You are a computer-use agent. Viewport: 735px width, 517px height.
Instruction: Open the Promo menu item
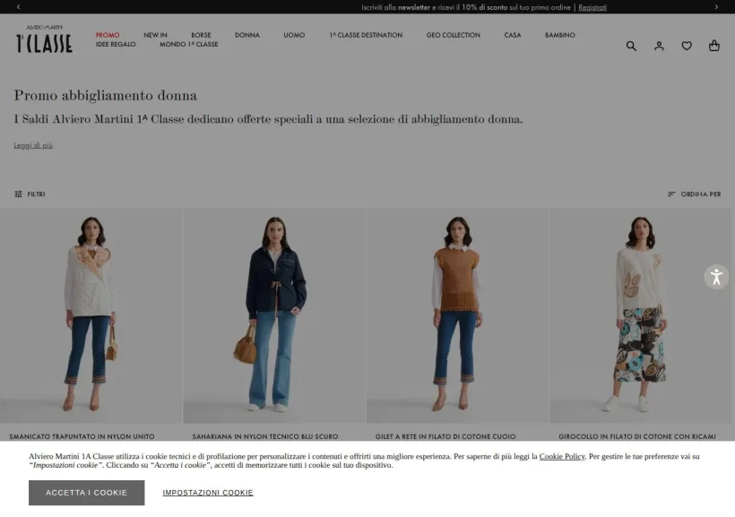pos(108,35)
